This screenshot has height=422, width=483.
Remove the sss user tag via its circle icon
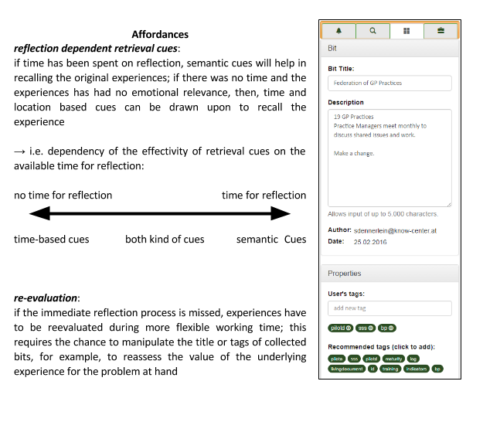point(371,328)
